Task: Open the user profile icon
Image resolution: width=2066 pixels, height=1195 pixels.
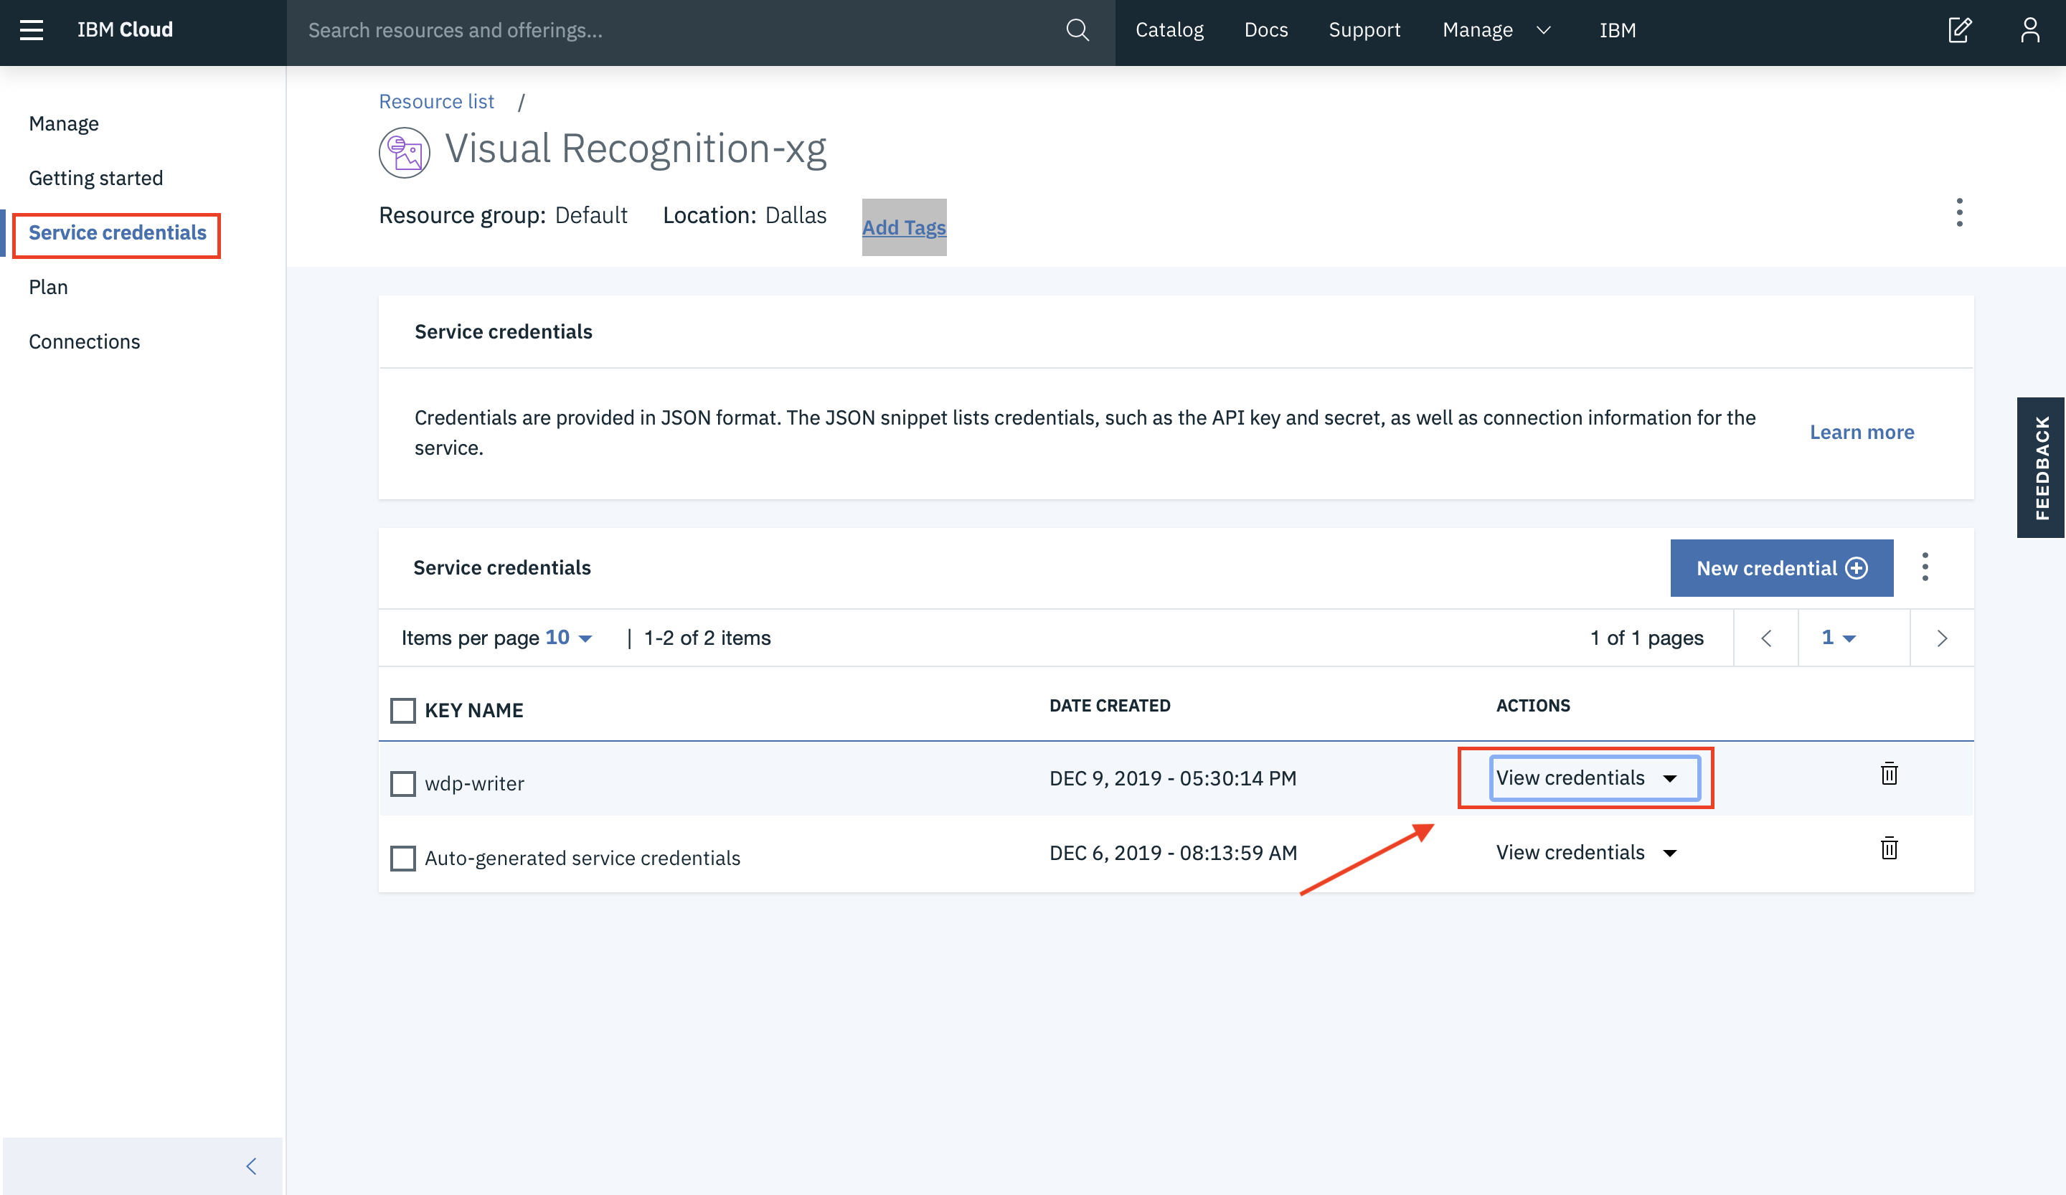Action: click(x=2030, y=30)
